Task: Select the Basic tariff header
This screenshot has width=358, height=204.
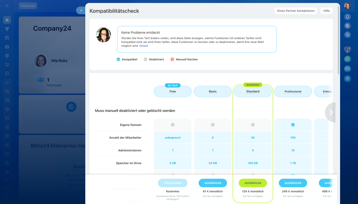Action: pyautogui.click(x=213, y=91)
